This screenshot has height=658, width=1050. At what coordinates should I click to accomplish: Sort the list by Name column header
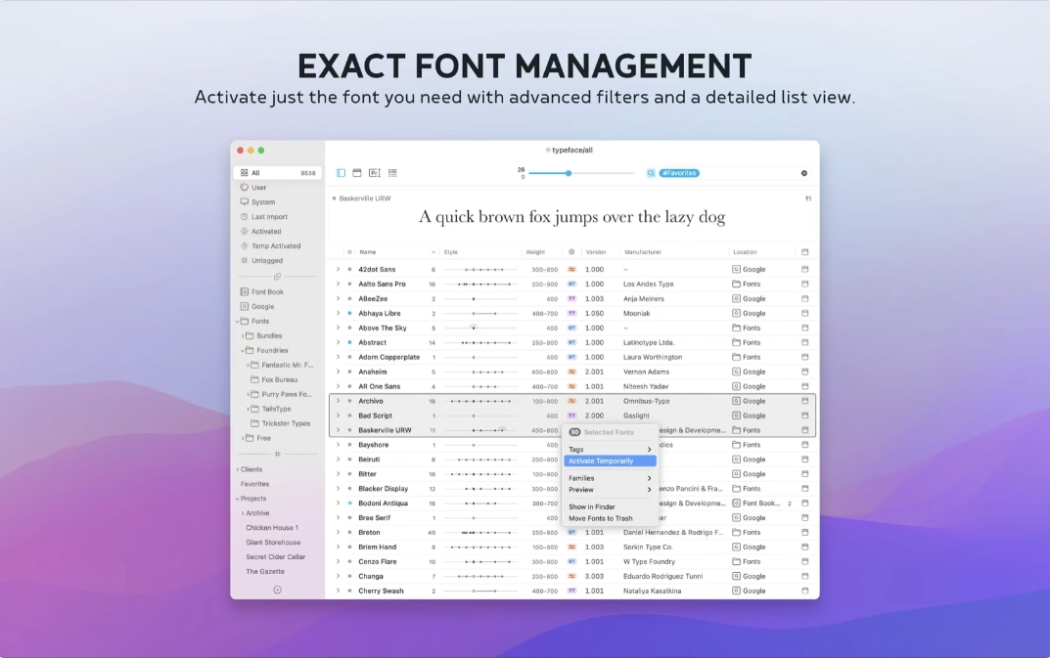point(368,252)
